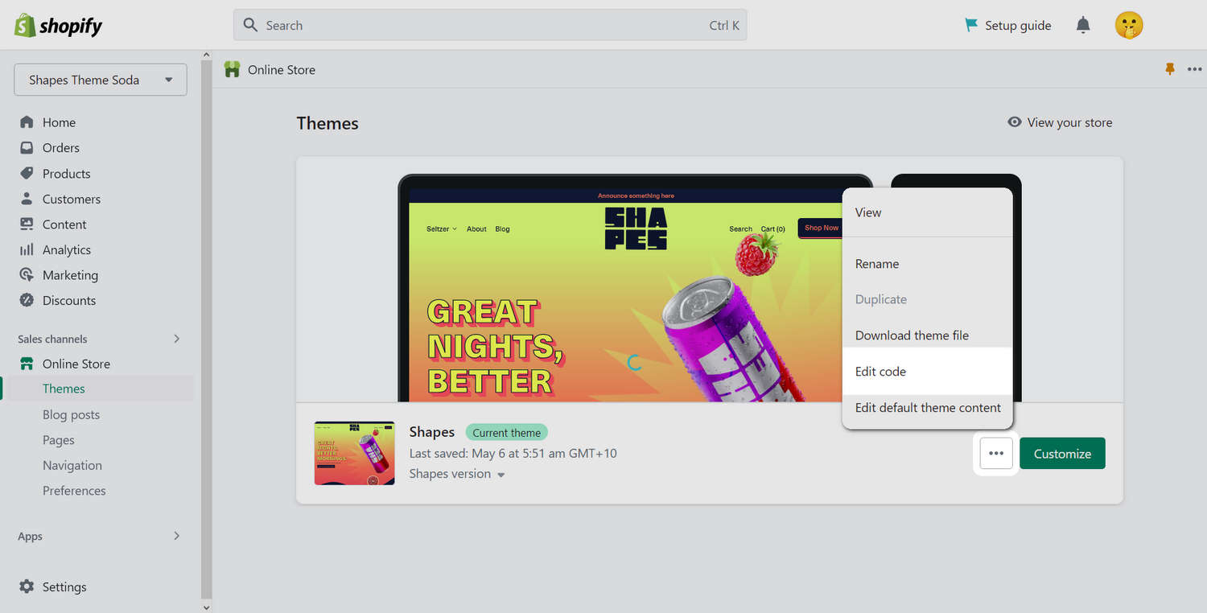The image size is (1207, 613).
Task: Click the theme three-dot actions button
Action: [996, 454]
